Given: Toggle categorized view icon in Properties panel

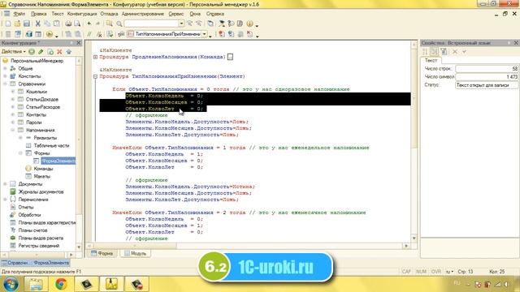Looking at the screenshot, I should click(434, 51).
